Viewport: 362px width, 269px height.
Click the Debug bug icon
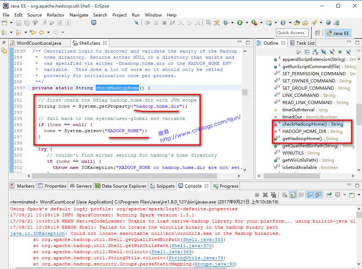[225, 23]
